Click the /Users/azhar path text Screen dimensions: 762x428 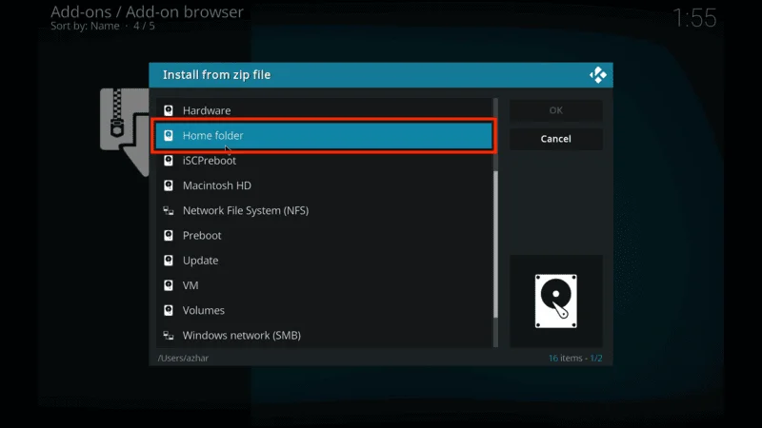(x=183, y=359)
